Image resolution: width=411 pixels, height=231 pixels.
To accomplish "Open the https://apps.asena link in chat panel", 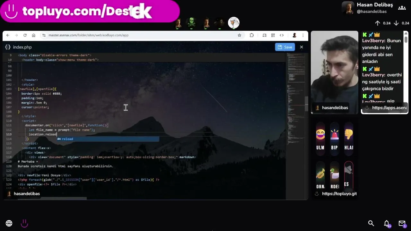I will (389, 108).
